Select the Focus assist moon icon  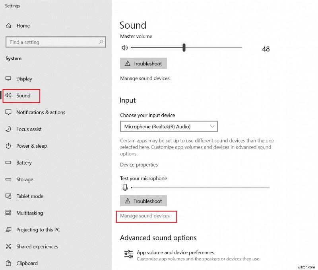click(9, 129)
